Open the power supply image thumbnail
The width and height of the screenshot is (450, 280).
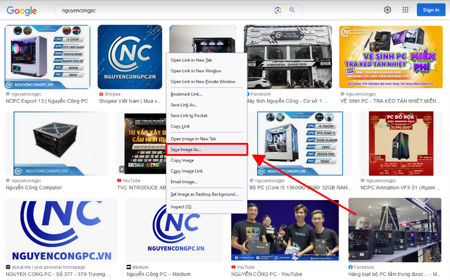56,143
